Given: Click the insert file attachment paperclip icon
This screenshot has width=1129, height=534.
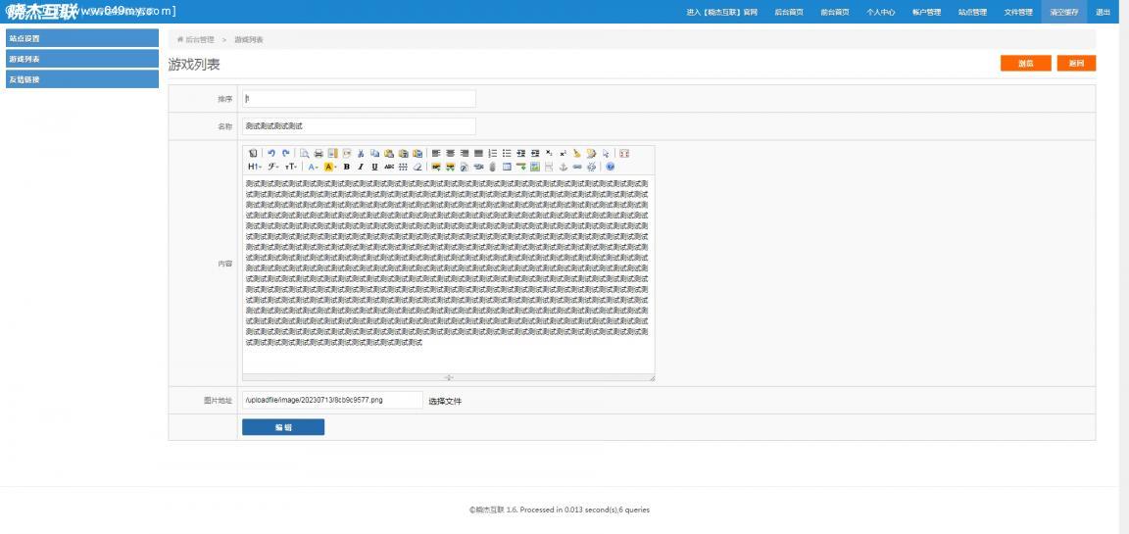Looking at the screenshot, I should tap(492, 167).
